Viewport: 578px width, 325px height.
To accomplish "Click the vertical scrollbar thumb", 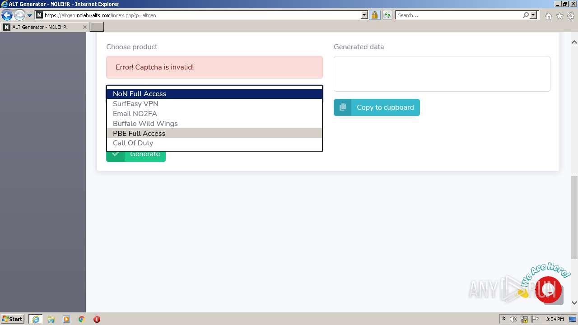I will tap(574, 217).
